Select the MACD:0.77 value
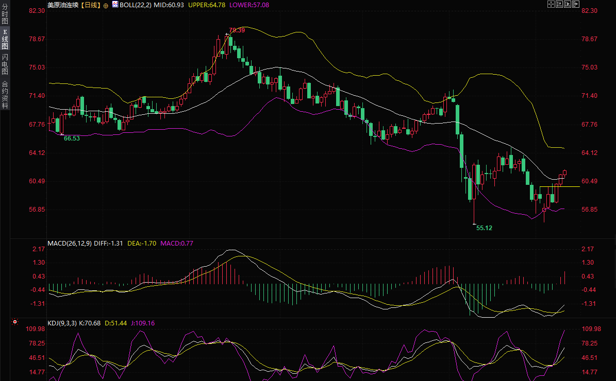The height and width of the screenshot is (381, 616). [177, 244]
